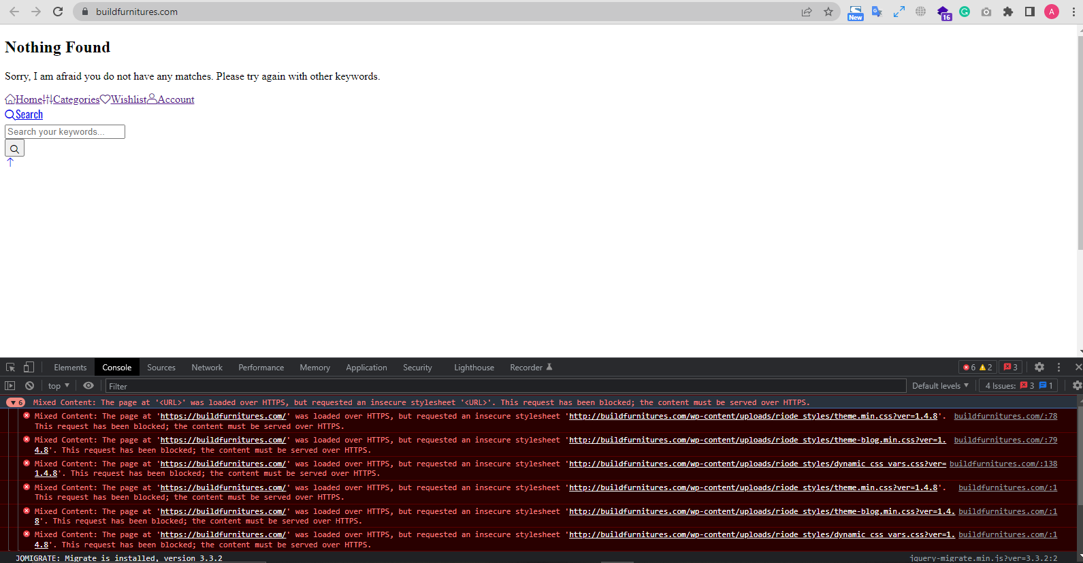Click the browser forward arrow
The image size is (1083, 563).
click(36, 12)
